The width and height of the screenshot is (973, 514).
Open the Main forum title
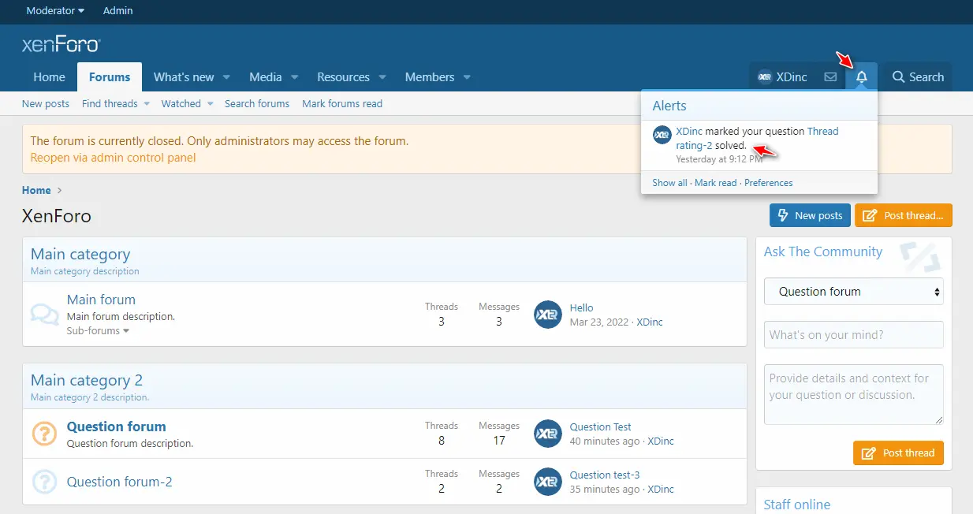pyautogui.click(x=101, y=300)
